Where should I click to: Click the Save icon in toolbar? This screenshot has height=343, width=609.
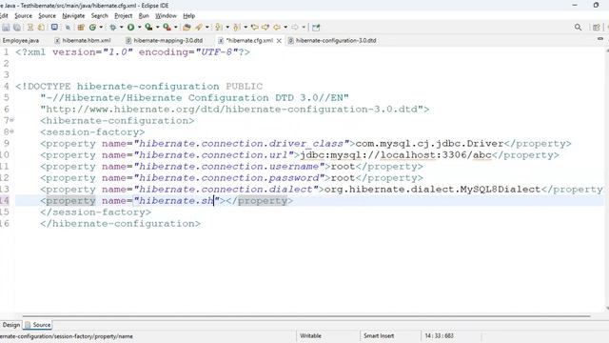click(x=6, y=28)
